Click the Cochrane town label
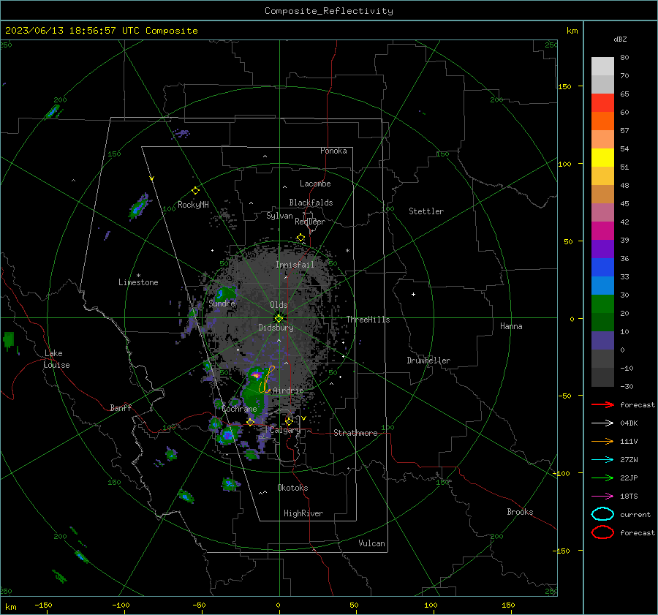 pos(239,409)
